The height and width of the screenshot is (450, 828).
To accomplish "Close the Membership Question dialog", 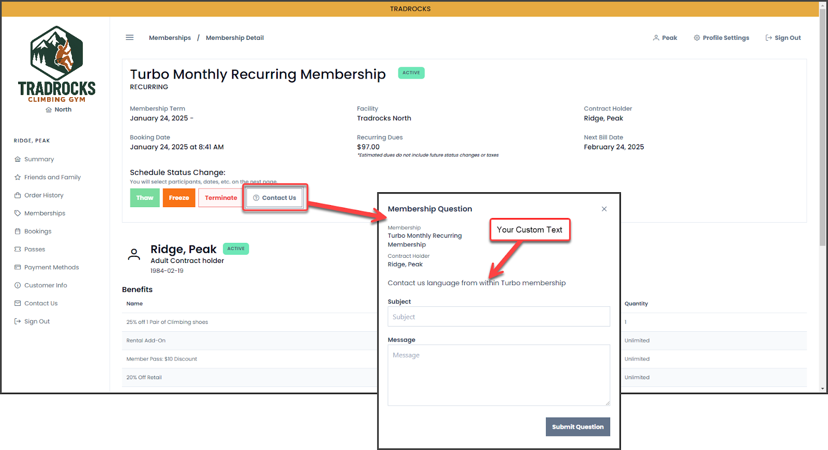I will click(604, 209).
